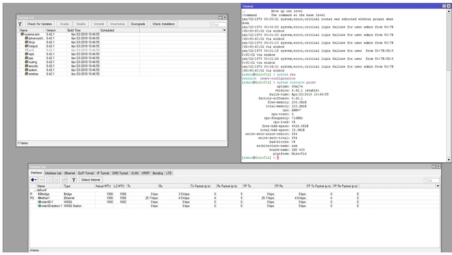Open the Package List columns dropdown arrow
Image resolution: width=452 pixels, height=255 pixels.
pos(224,30)
